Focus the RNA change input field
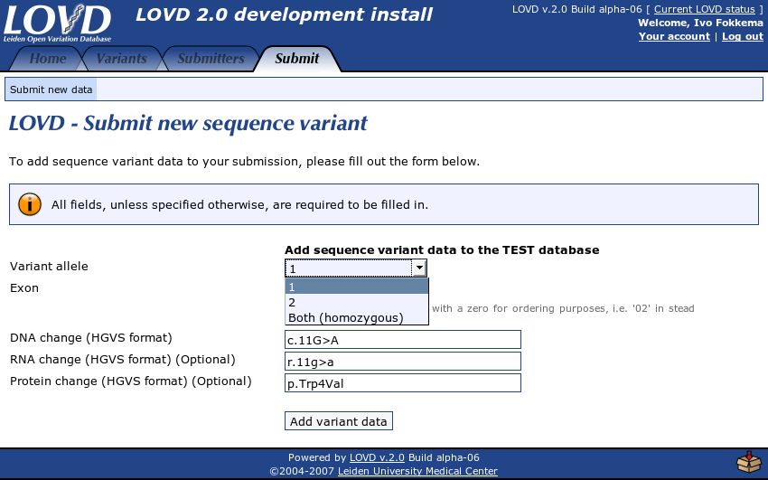Screen dimensions: 768x480 click(403, 362)
